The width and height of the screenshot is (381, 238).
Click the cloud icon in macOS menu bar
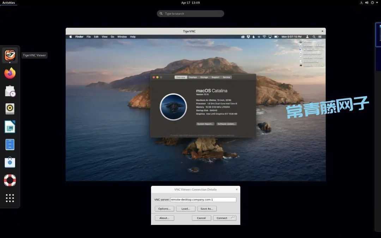(243, 37)
